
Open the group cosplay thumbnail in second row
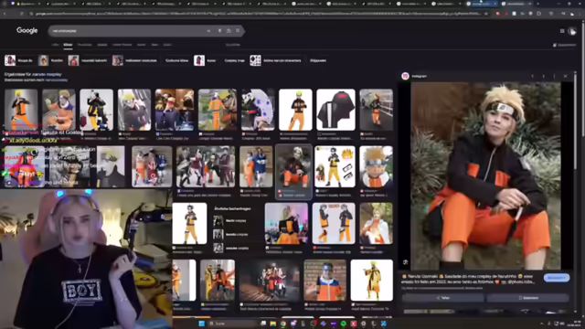point(205,166)
